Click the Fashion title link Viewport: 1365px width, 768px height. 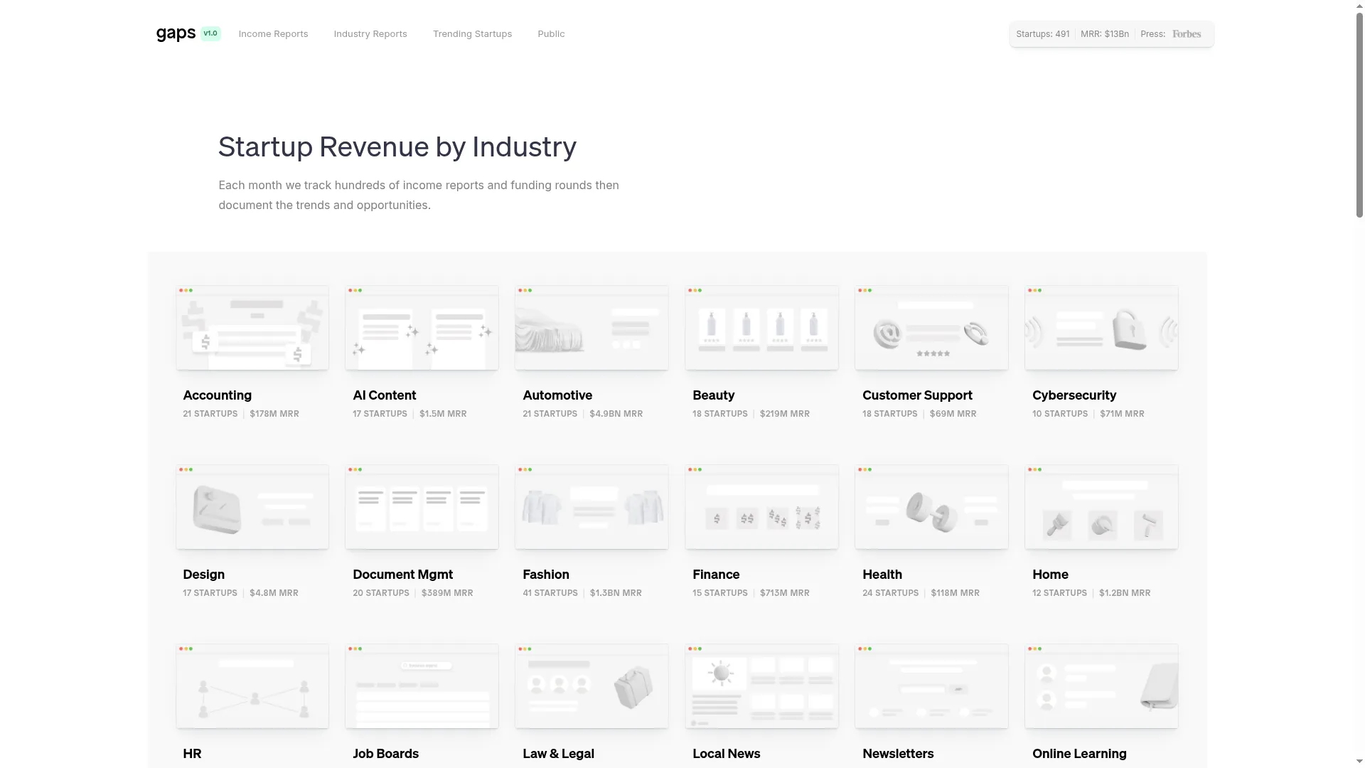pos(545,575)
